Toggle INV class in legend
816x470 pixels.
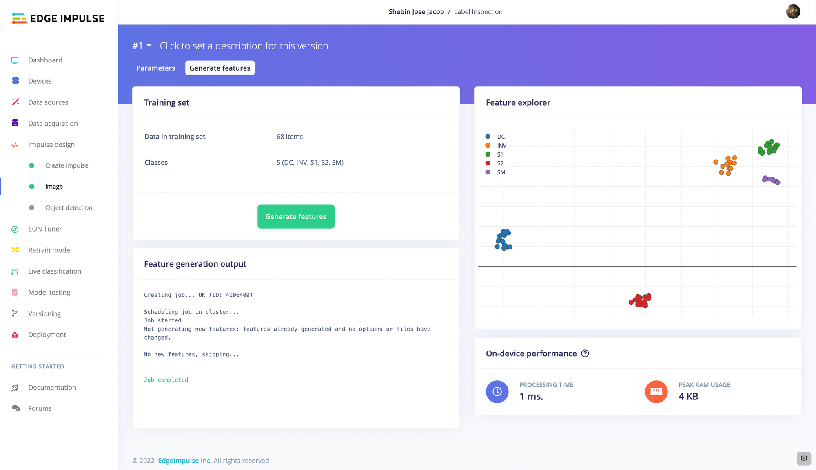coord(501,146)
